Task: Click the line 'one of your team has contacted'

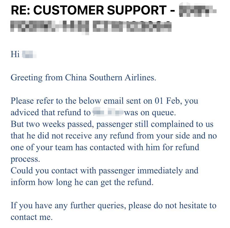Action: point(68,147)
